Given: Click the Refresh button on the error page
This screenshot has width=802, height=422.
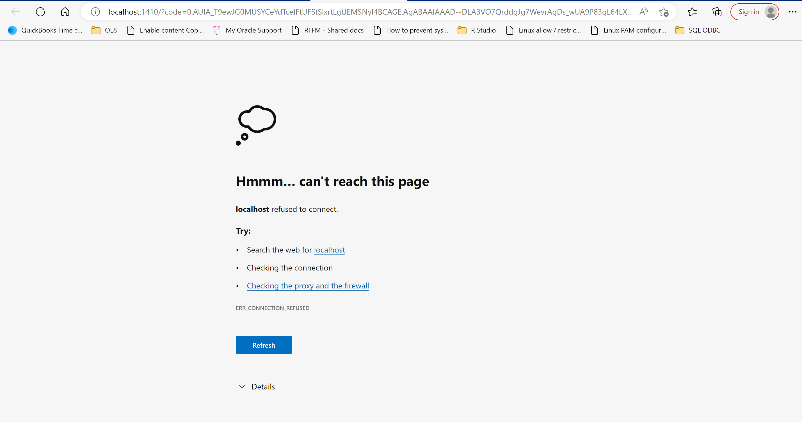Looking at the screenshot, I should click(x=264, y=345).
